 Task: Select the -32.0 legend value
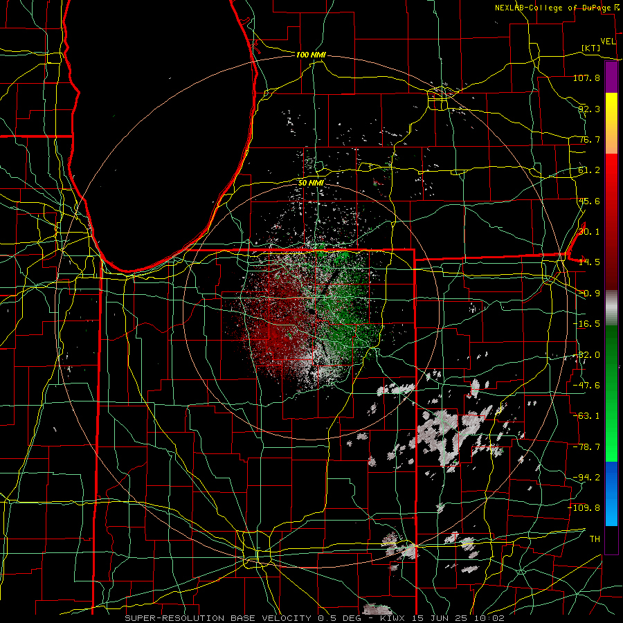586,355
